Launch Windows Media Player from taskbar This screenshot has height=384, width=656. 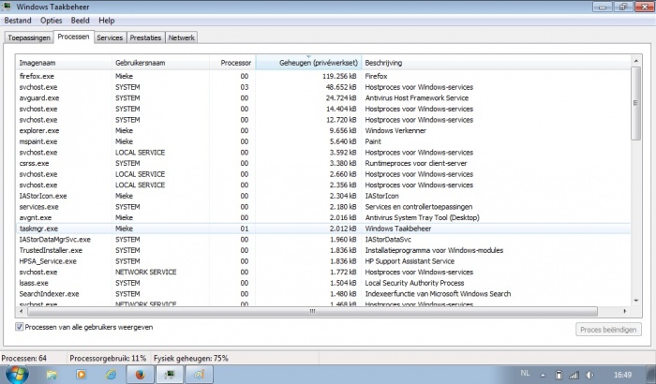point(82,375)
